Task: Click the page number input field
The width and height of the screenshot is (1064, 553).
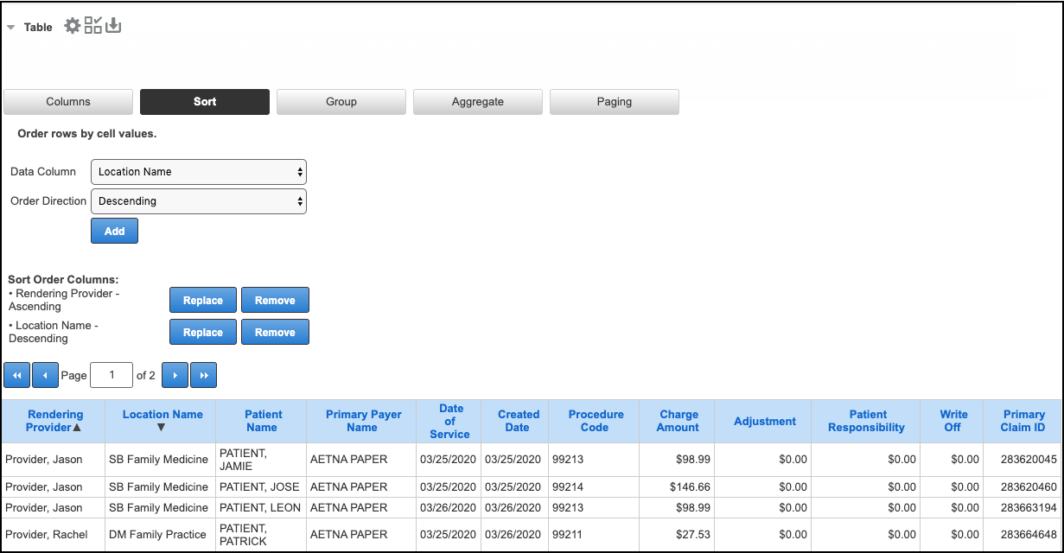Action: (111, 375)
